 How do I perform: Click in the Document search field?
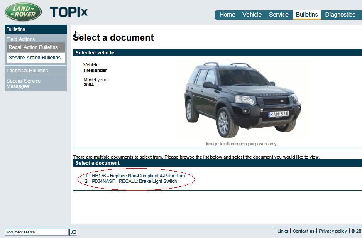point(37,232)
